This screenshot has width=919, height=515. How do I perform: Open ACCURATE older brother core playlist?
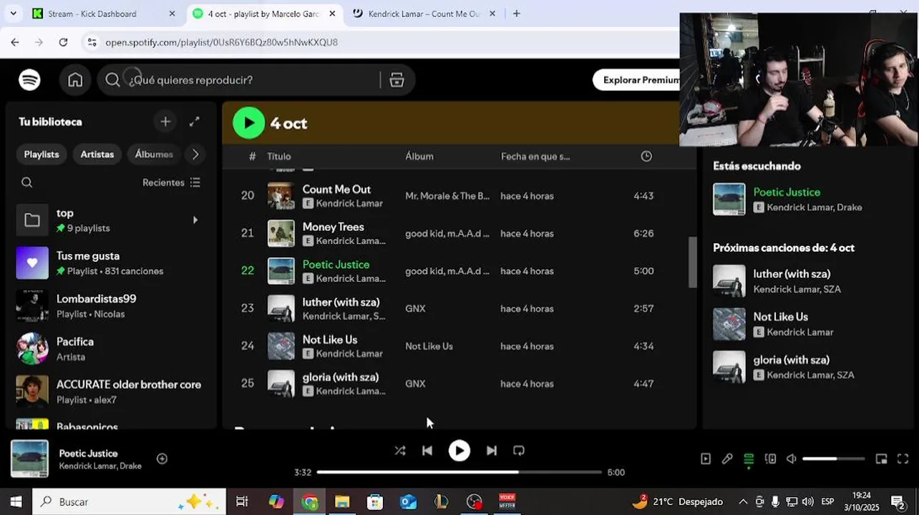111,392
